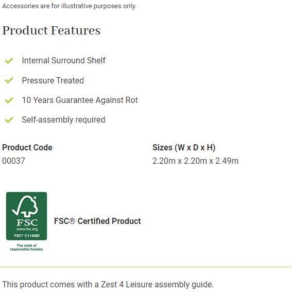Click the Self-assembly required text
This screenshot has height=293, width=292.
pyautogui.click(x=63, y=120)
